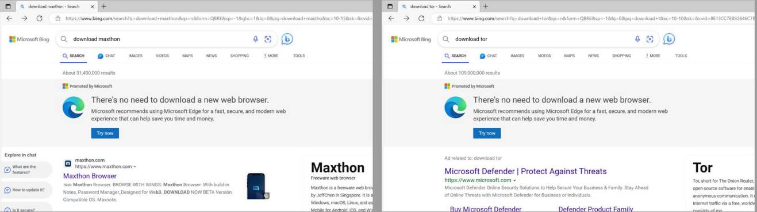This screenshot has height=212, width=757.
Task: Open Bing chat bubble icon in tor window
Action: [669, 39]
